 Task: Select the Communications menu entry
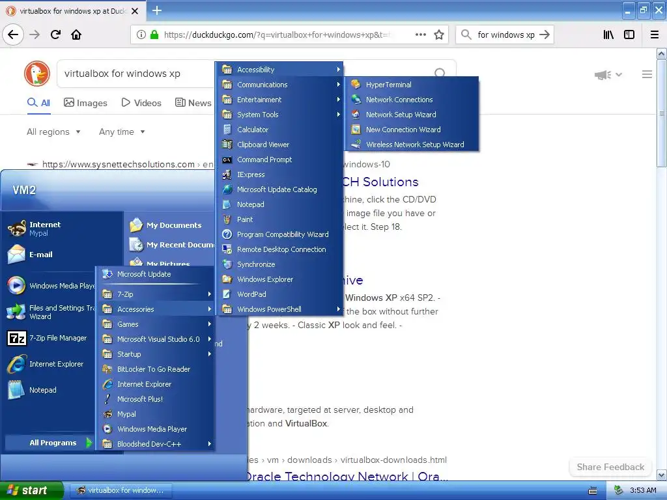(x=280, y=85)
